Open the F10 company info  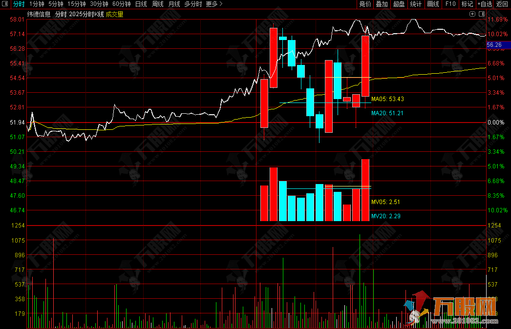(x=450, y=4)
